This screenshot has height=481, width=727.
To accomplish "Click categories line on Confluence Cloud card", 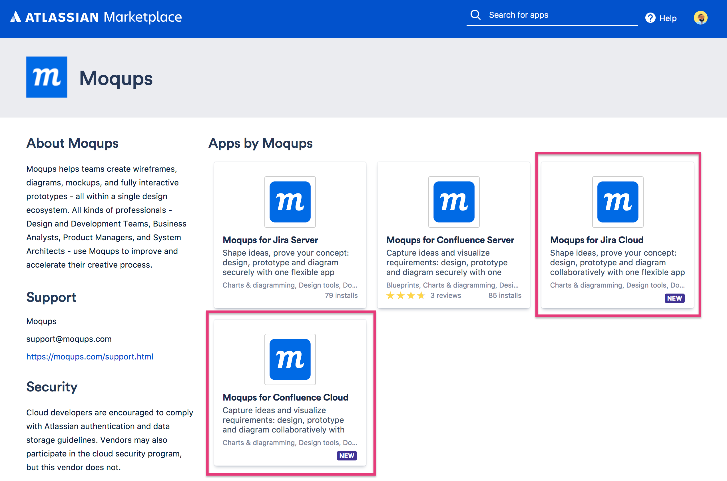I will click(x=290, y=443).
